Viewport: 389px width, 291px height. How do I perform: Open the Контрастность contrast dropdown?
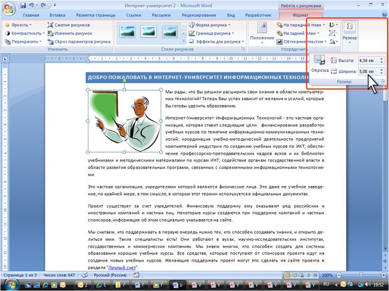(25, 33)
